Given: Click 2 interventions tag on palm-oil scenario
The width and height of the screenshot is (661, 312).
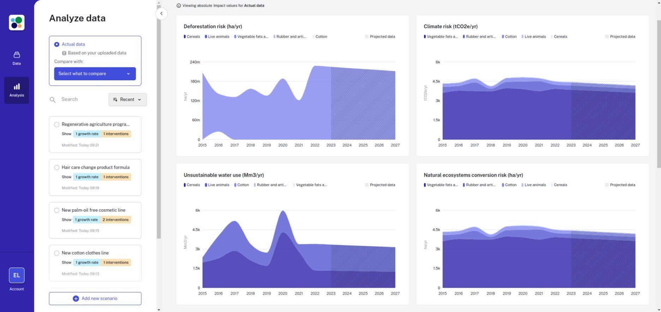Looking at the screenshot, I should click(115, 220).
